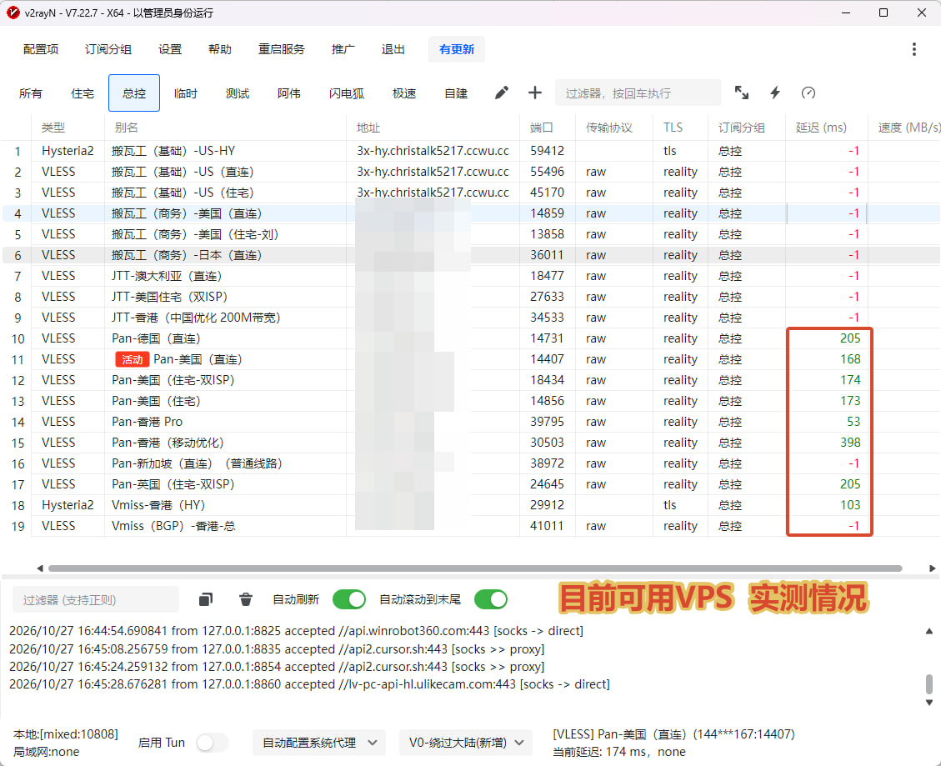Open the three-dot more options menu
Viewport: 941px width, 766px height.
coord(914,49)
